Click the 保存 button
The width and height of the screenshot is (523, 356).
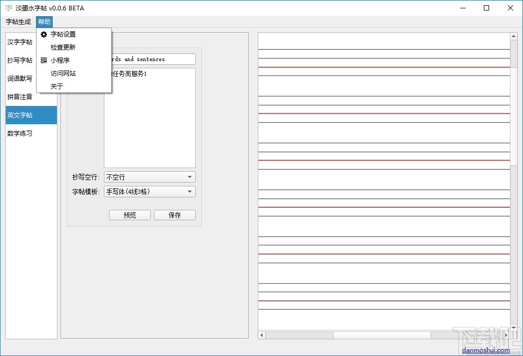click(175, 215)
